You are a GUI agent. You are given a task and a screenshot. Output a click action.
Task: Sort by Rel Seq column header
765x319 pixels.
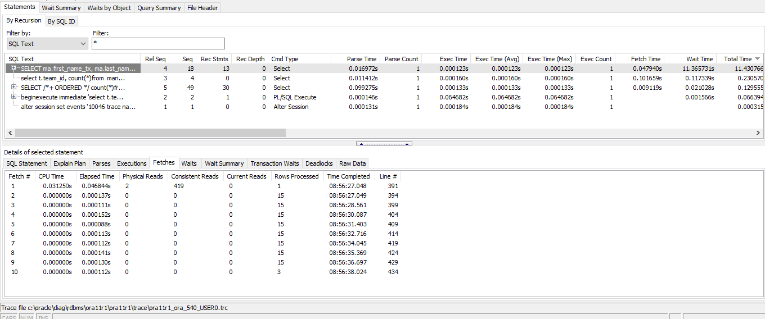[155, 58]
